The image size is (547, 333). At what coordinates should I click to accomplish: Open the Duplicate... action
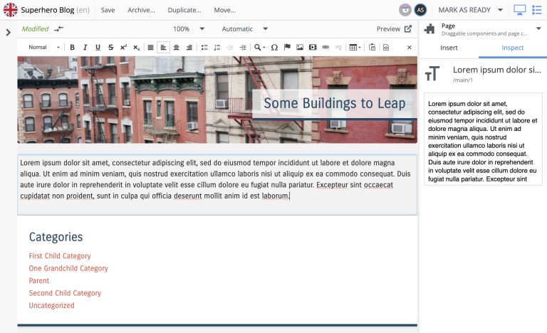click(x=184, y=10)
